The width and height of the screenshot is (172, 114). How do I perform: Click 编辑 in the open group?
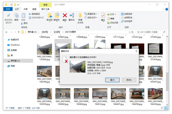pyautogui.click(x=111, y=18)
